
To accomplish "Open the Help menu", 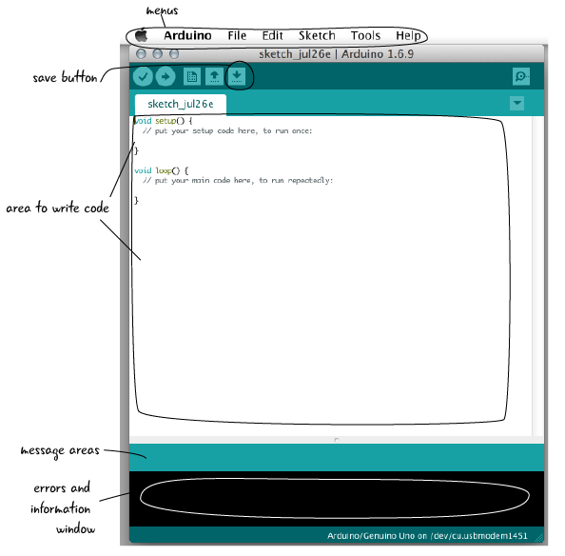I will pos(408,35).
